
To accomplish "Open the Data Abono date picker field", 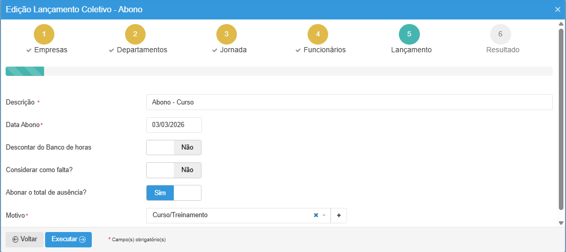I will (x=174, y=125).
